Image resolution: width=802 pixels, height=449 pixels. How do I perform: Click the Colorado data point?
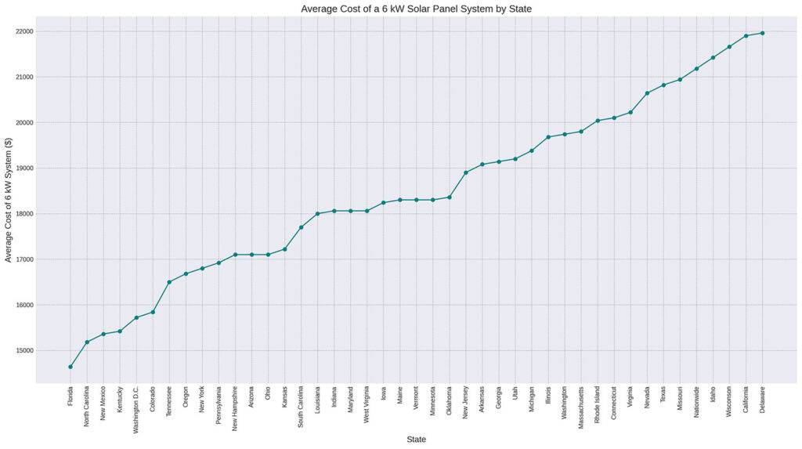pyautogui.click(x=153, y=313)
